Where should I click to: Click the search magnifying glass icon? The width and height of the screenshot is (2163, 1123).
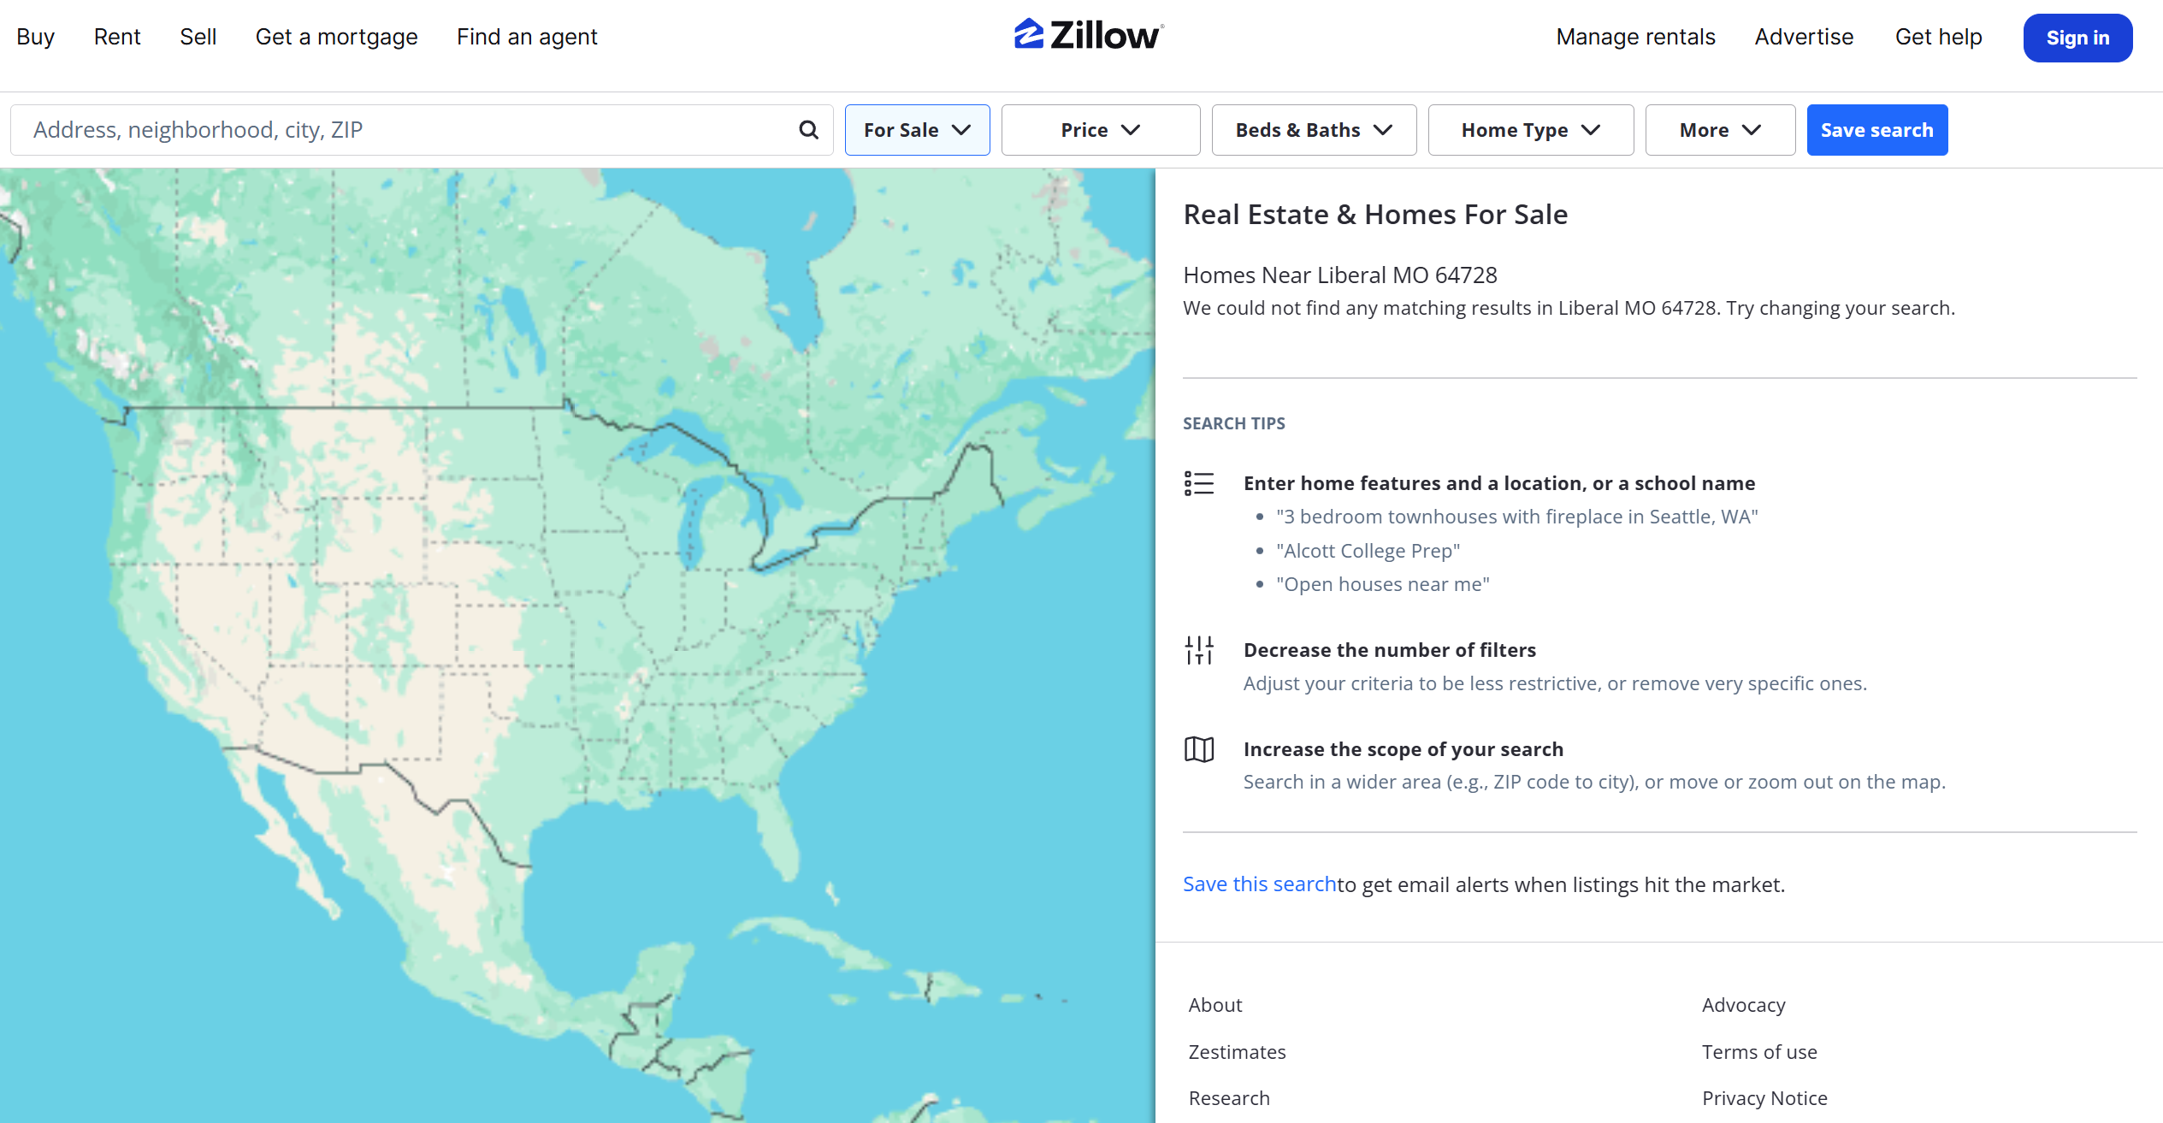tap(807, 129)
